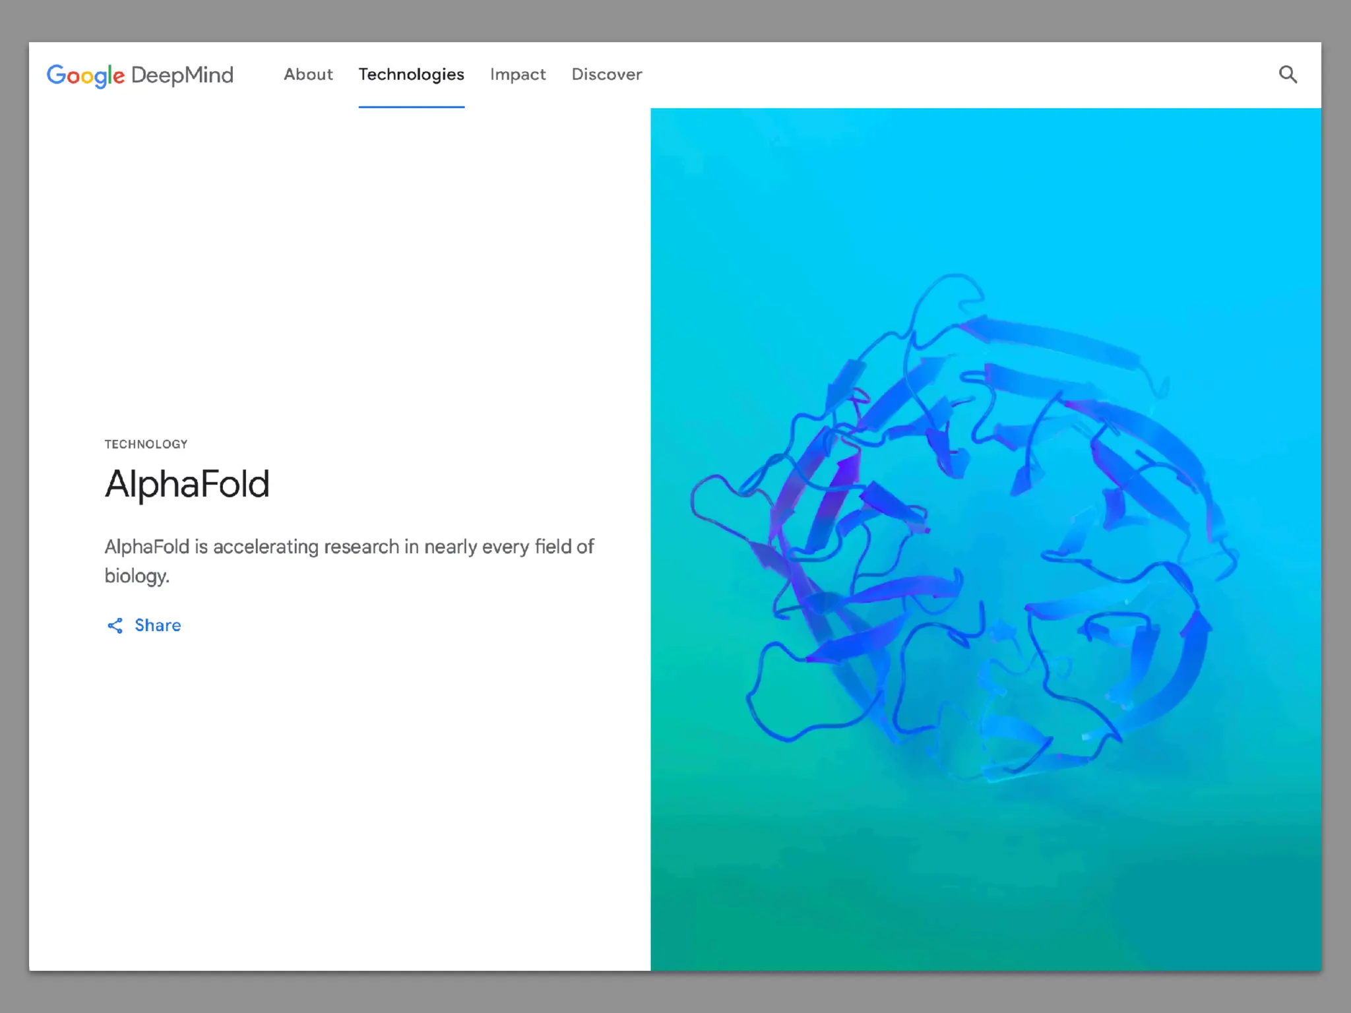Click the word biology in the description
1351x1013 pixels.
[136, 576]
